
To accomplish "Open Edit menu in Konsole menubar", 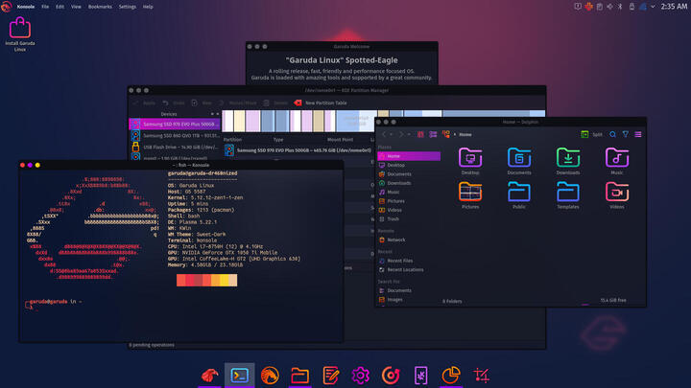I will (x=60, y=7).
